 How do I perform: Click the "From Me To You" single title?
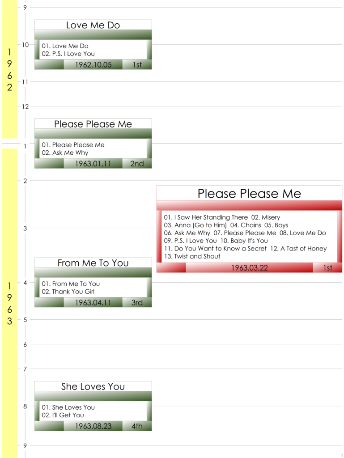(x=93, y=263)
